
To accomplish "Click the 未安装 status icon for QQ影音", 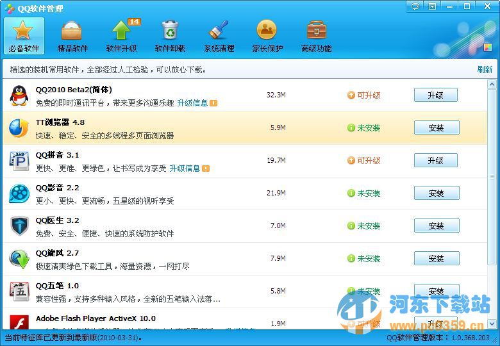I will tap(351, 193).
